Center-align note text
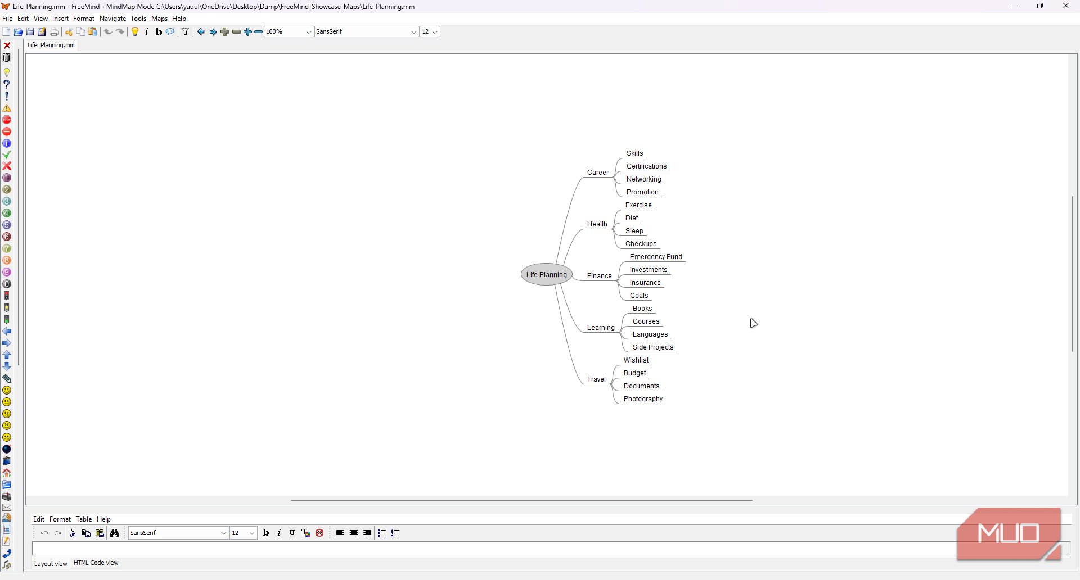This screenshot has width=1080, height=580. [x=354, y=533]
